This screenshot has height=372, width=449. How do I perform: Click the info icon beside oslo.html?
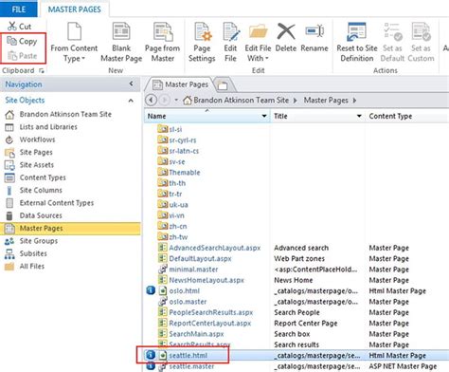151,290
